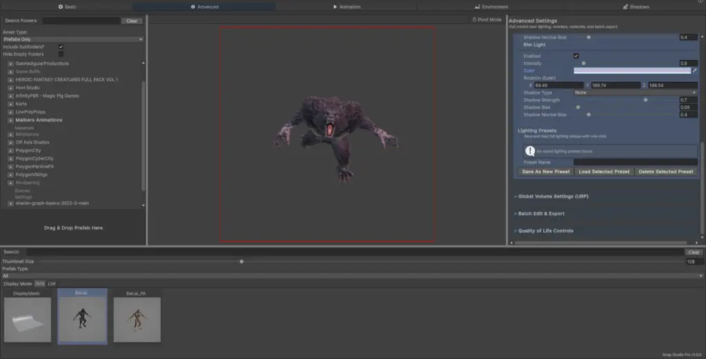Click the Rim Light color swatch
Image resolution: width=706 pixels, height=359 pixels.
point(632,70)
